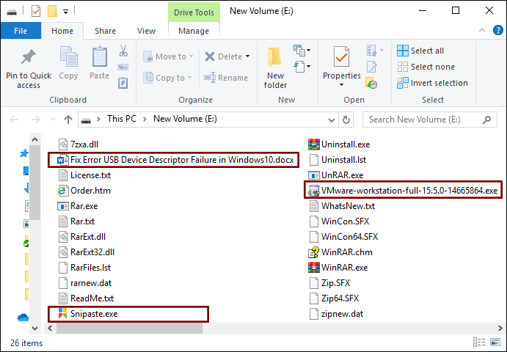Click the Copy path icon
This screenshot has width=507, height=352.
tap(123, 67)
